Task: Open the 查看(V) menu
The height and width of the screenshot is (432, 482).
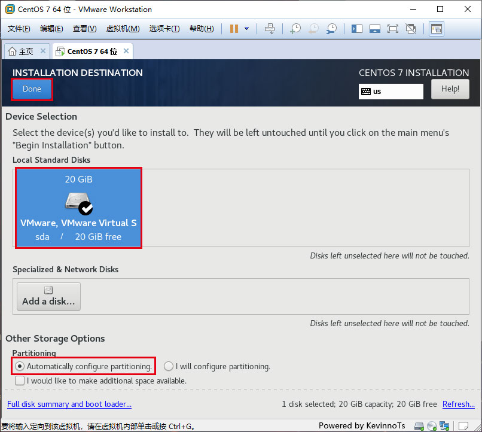Action: (84, 29)
